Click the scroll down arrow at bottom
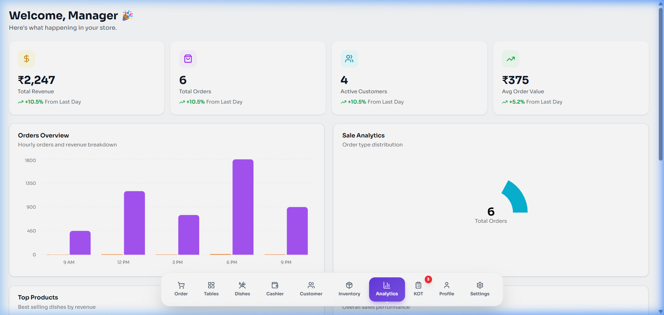The image size is (664, 315). click(661, 312)
